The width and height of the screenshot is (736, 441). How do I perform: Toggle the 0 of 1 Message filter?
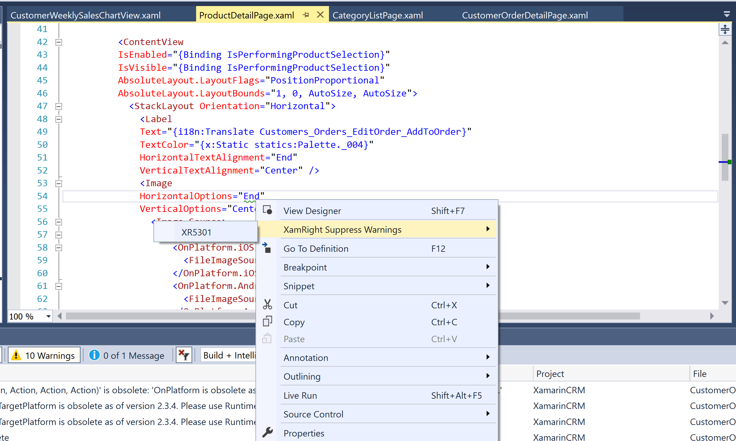(127, 355)
